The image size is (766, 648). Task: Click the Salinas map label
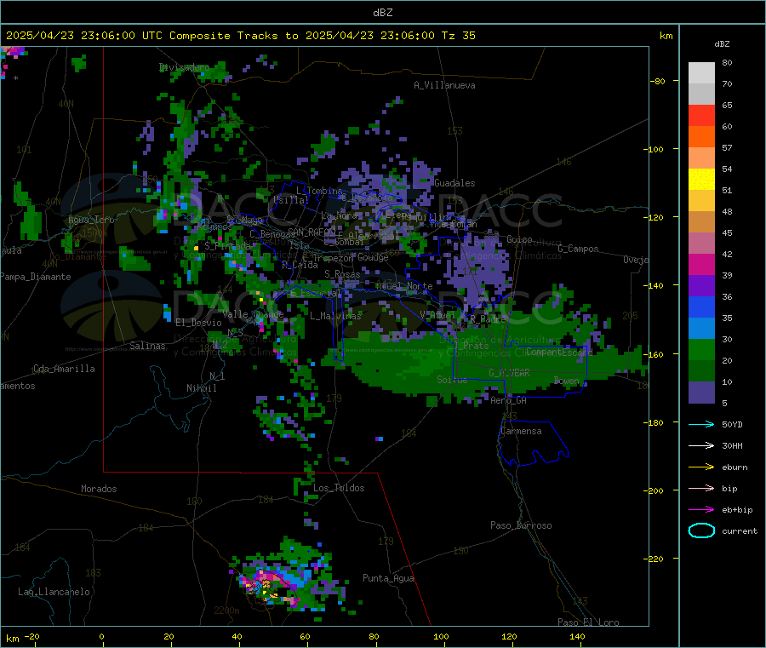click(147, 346)
